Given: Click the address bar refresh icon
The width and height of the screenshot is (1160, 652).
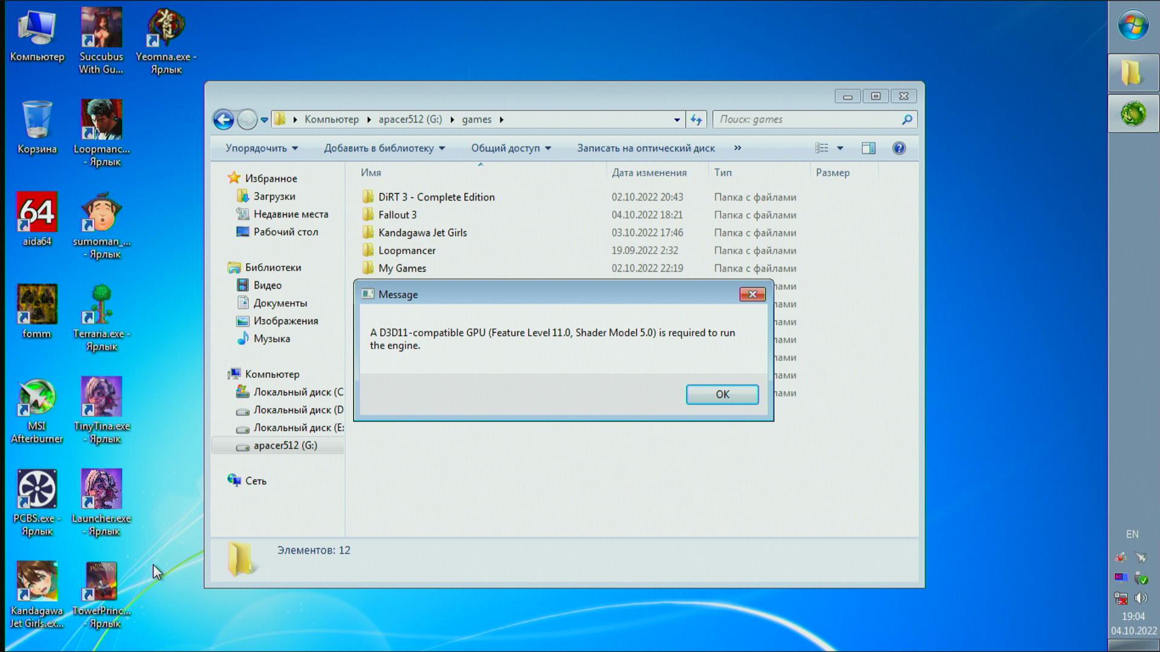Looking at the screenshot, I should pos(696,120).
